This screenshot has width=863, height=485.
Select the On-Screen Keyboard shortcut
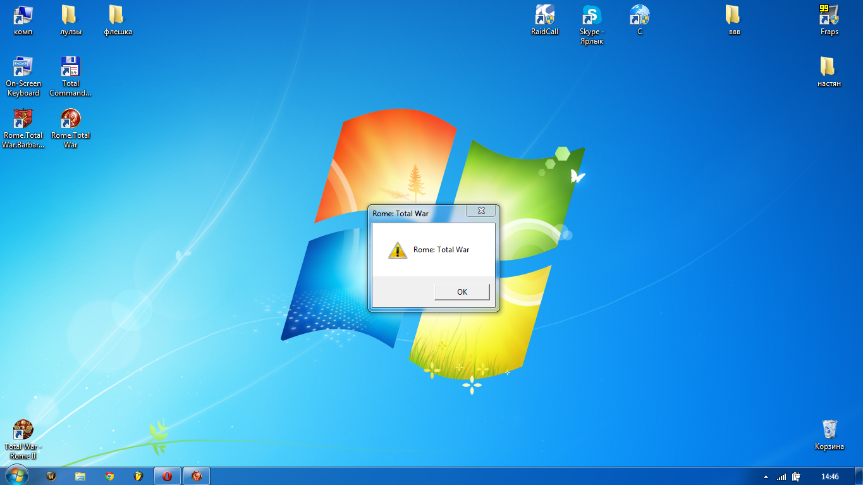23,77
